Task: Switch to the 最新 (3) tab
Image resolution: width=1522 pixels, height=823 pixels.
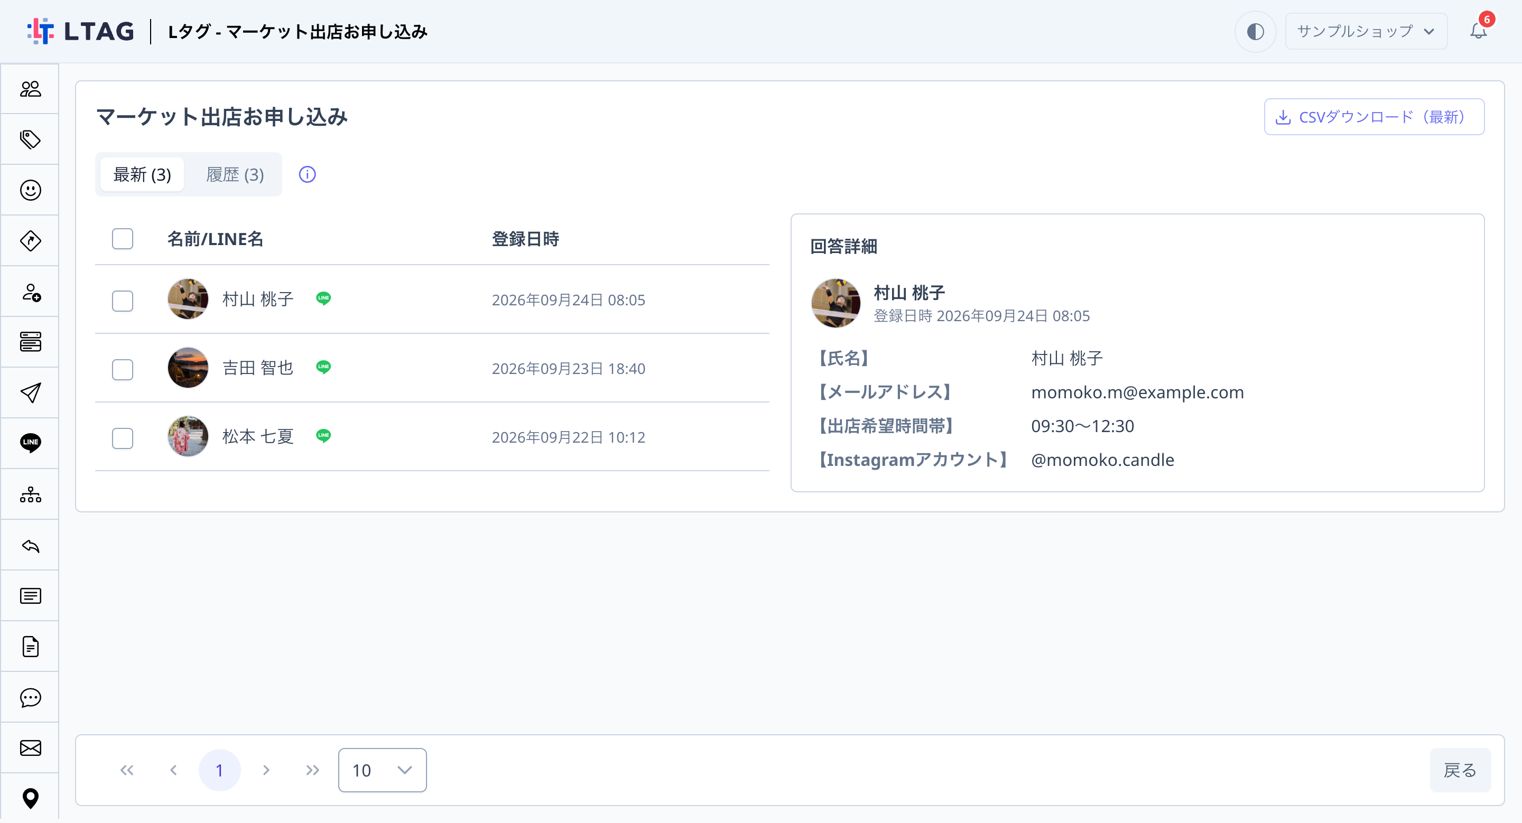Action: click(142, 175)
